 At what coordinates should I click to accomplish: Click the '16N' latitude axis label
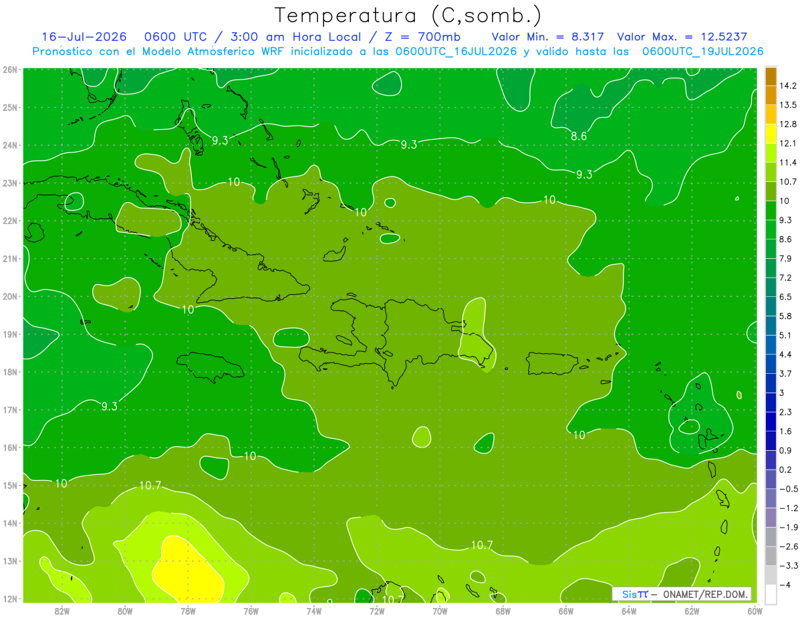point(10,447)
